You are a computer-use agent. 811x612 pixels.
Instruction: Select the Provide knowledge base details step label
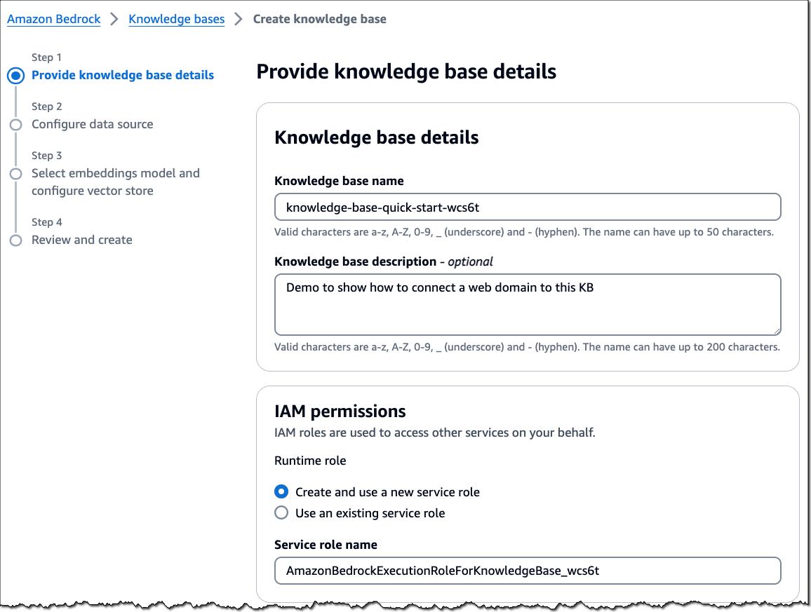click(122, 75)
